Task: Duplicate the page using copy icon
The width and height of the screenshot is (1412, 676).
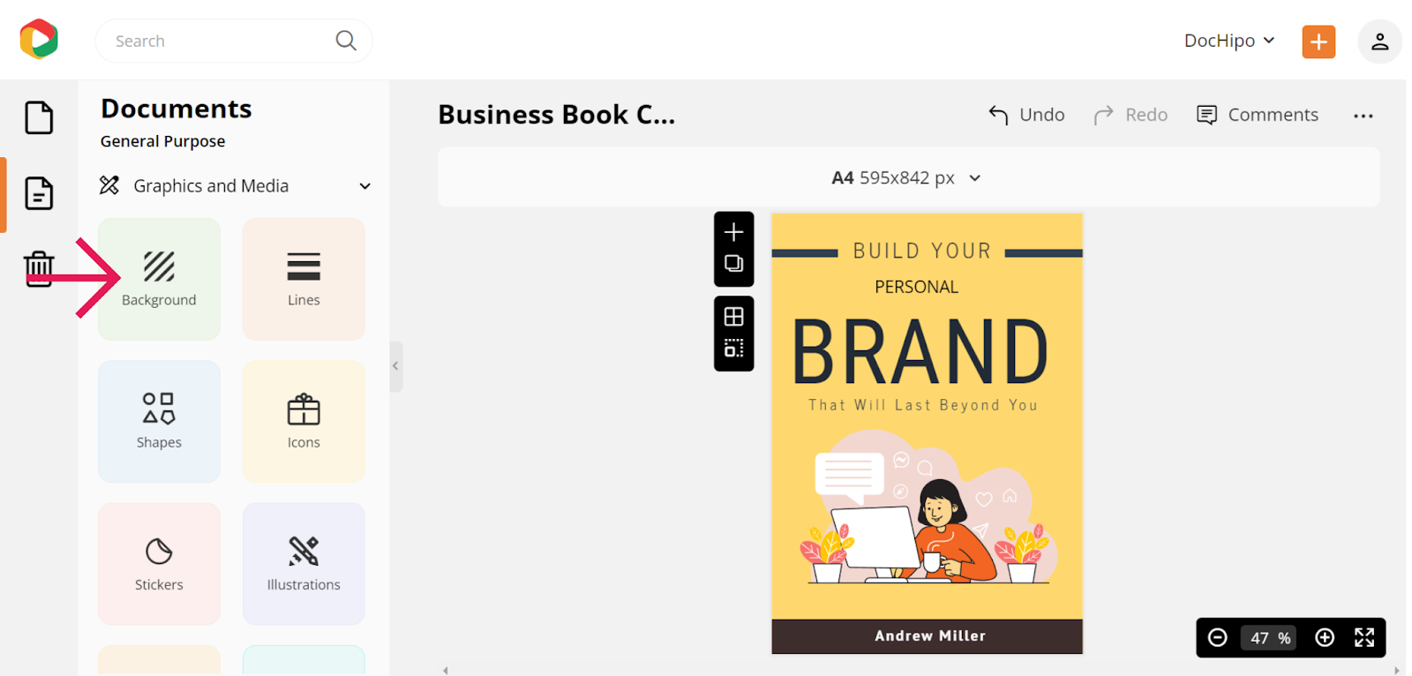Action: point(733,263)
